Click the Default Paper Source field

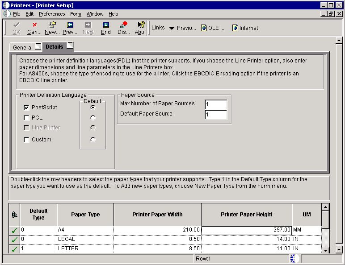click(216, 115)
